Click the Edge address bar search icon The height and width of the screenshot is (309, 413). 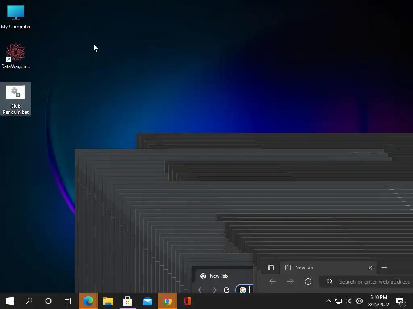[x=330, y=282]
